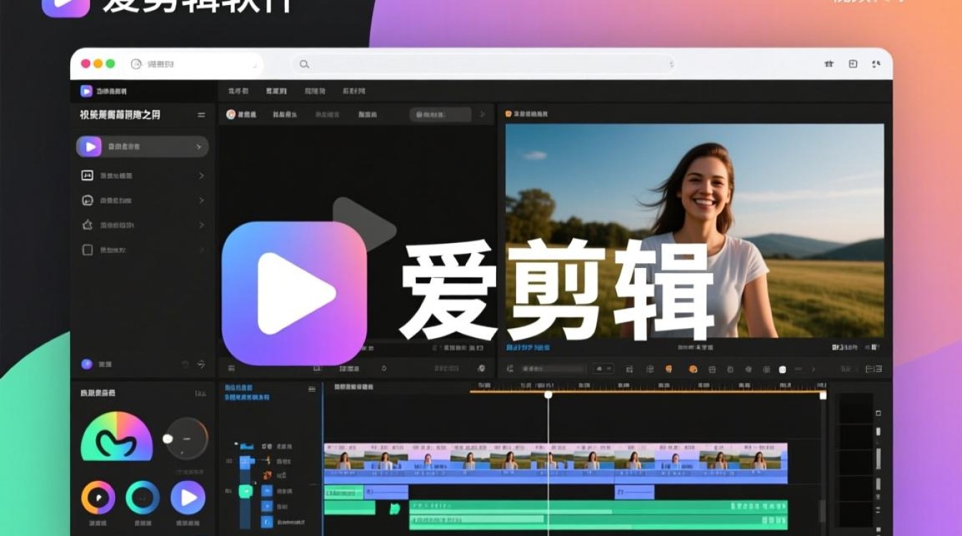Expand the chevron of the picture-icon sidebar row
Screen dimensions: 962x536
coord(201,176)
